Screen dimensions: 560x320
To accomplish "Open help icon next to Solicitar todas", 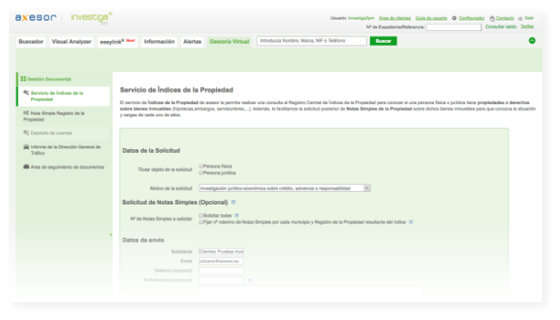I will click(236, 215).
